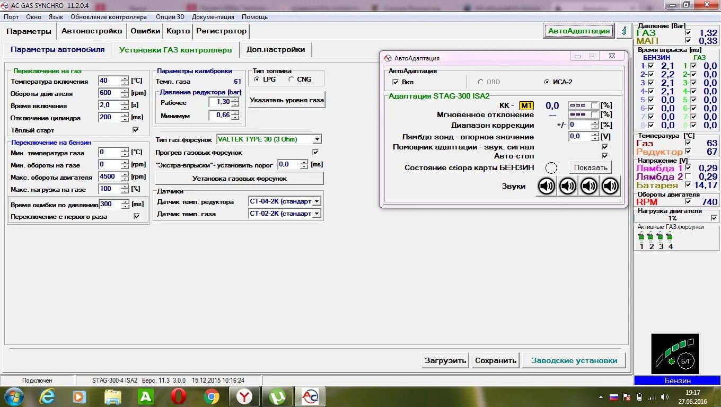
Task: Adjust the Макс. обороты двигателя spinner
Action: pos(125,176)
